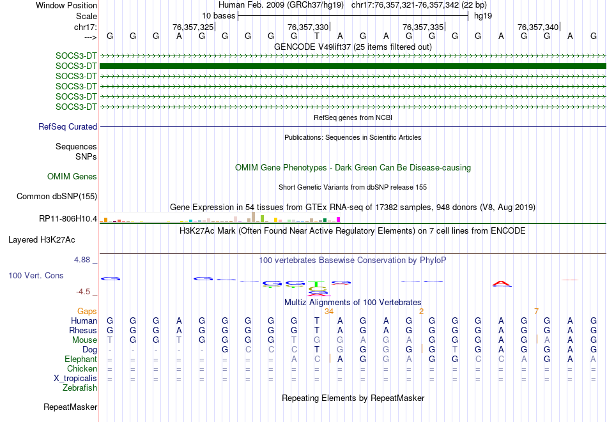607x422 pixels.
Task: Click position marker 76,357,330
Action: pyautogui.click(x=308, y=27)
